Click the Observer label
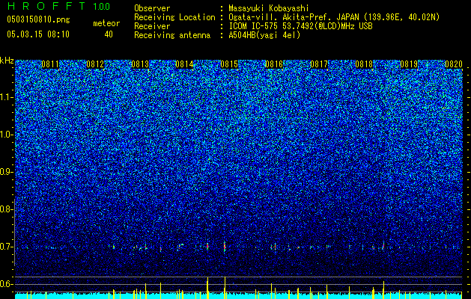 click(x=152, y=8)
